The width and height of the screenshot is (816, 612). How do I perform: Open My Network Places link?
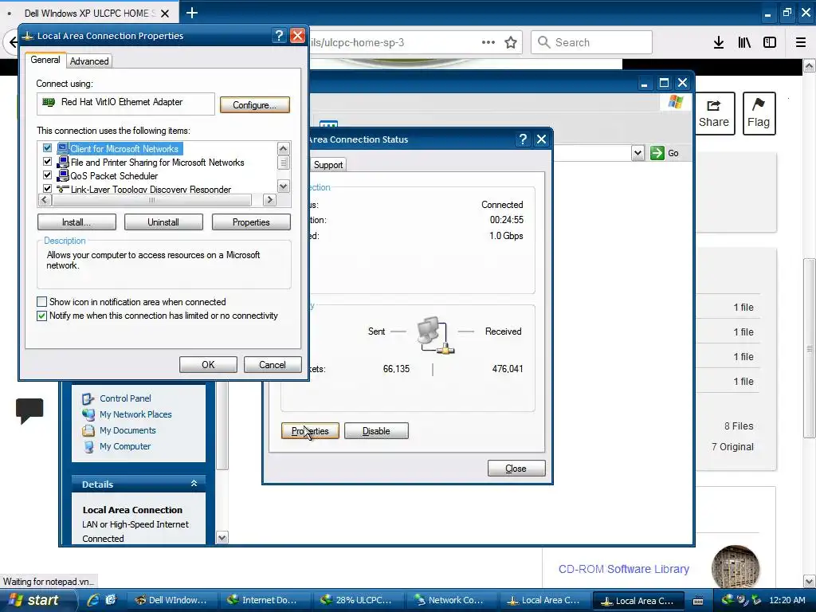click(x=135, y=414)
